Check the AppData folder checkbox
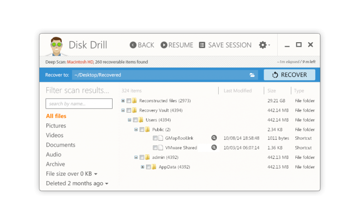This screenshot has width=363, height=212. (148, 167)
